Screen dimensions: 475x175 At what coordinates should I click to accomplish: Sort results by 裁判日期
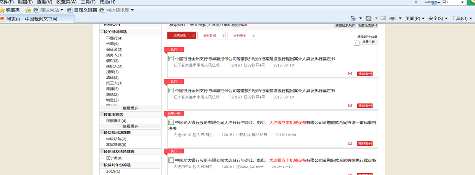point(211,35)
